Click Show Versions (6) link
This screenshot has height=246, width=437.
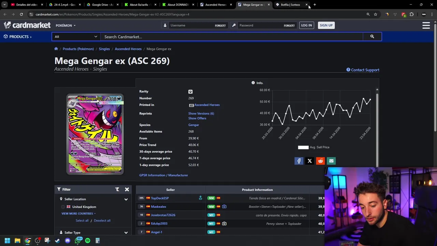201,113
